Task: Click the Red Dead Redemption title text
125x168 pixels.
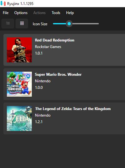Action: [55, 40]
